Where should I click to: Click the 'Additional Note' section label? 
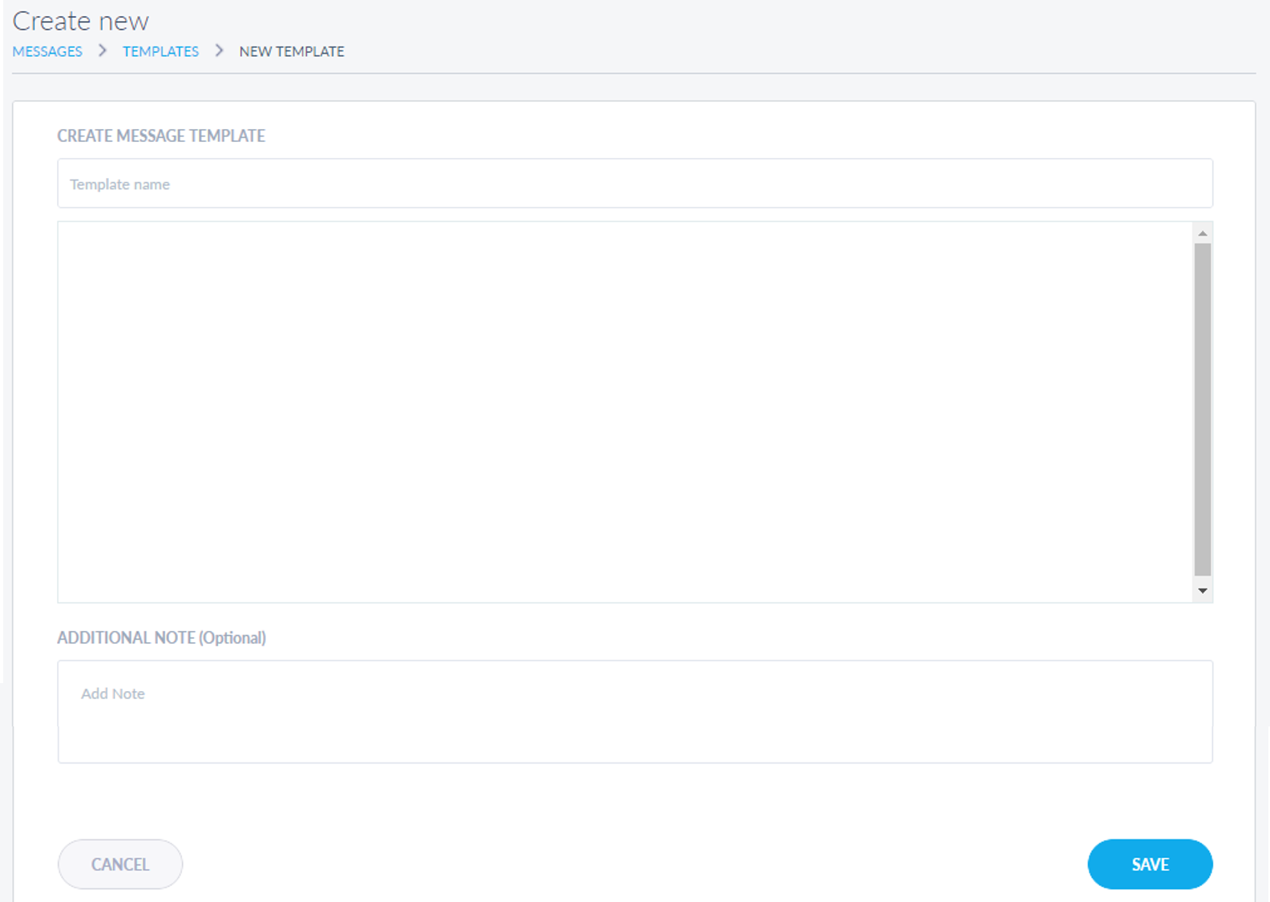click(x=126, y=637)
